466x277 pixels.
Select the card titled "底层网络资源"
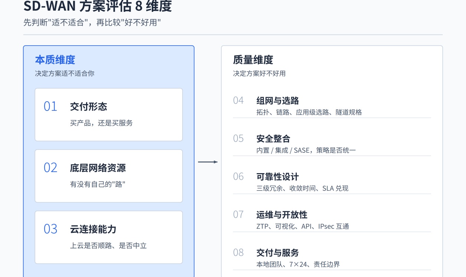[109, 176]
